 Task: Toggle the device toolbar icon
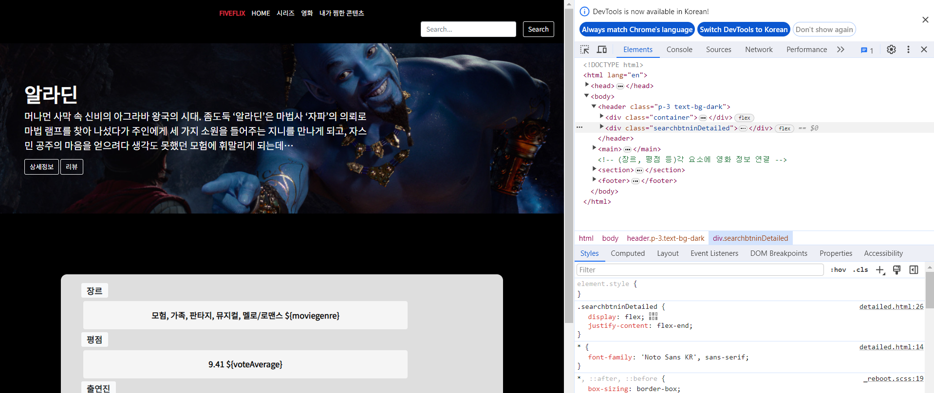pyautogui.click(x=602, y=50)
